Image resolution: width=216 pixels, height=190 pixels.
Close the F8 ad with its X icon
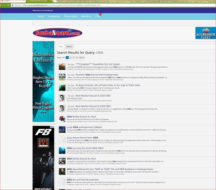tap(53, 127)
